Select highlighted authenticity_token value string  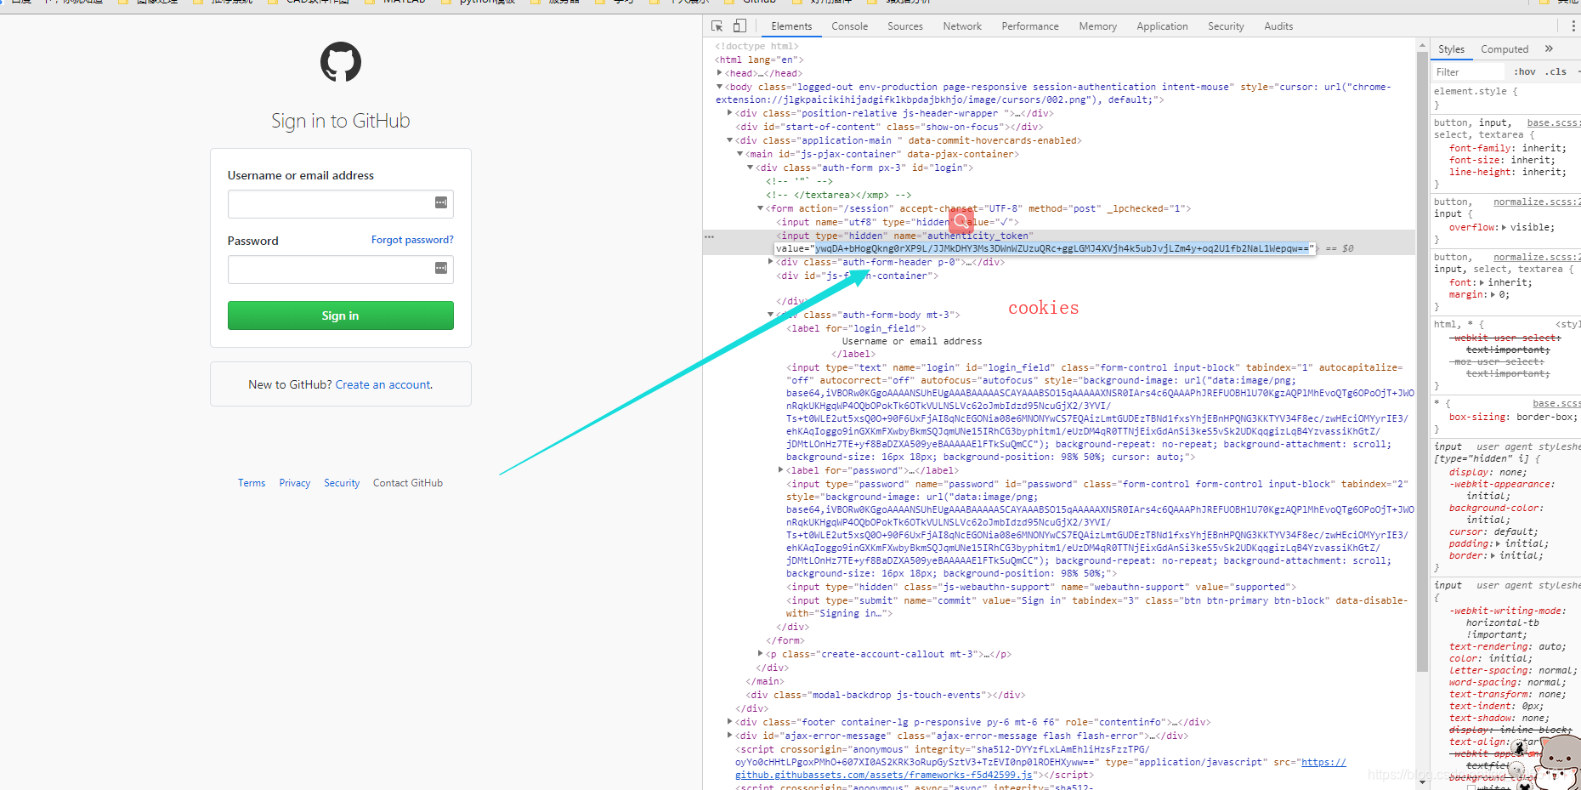point(1062,248)
